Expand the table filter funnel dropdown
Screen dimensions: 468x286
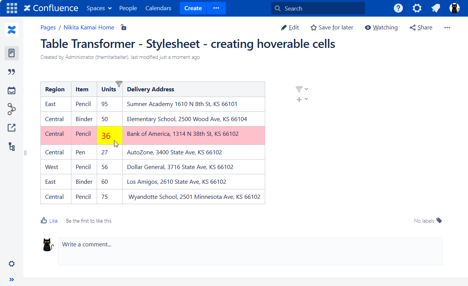[x=302, y=89]
